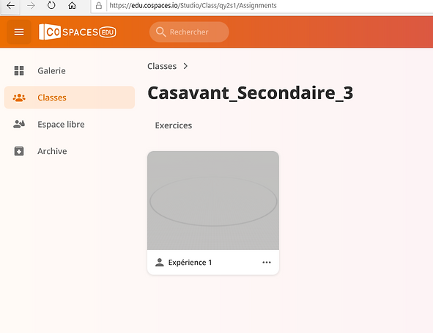
Task: Select Classes in the sidebar
Action: click(70, 98)
